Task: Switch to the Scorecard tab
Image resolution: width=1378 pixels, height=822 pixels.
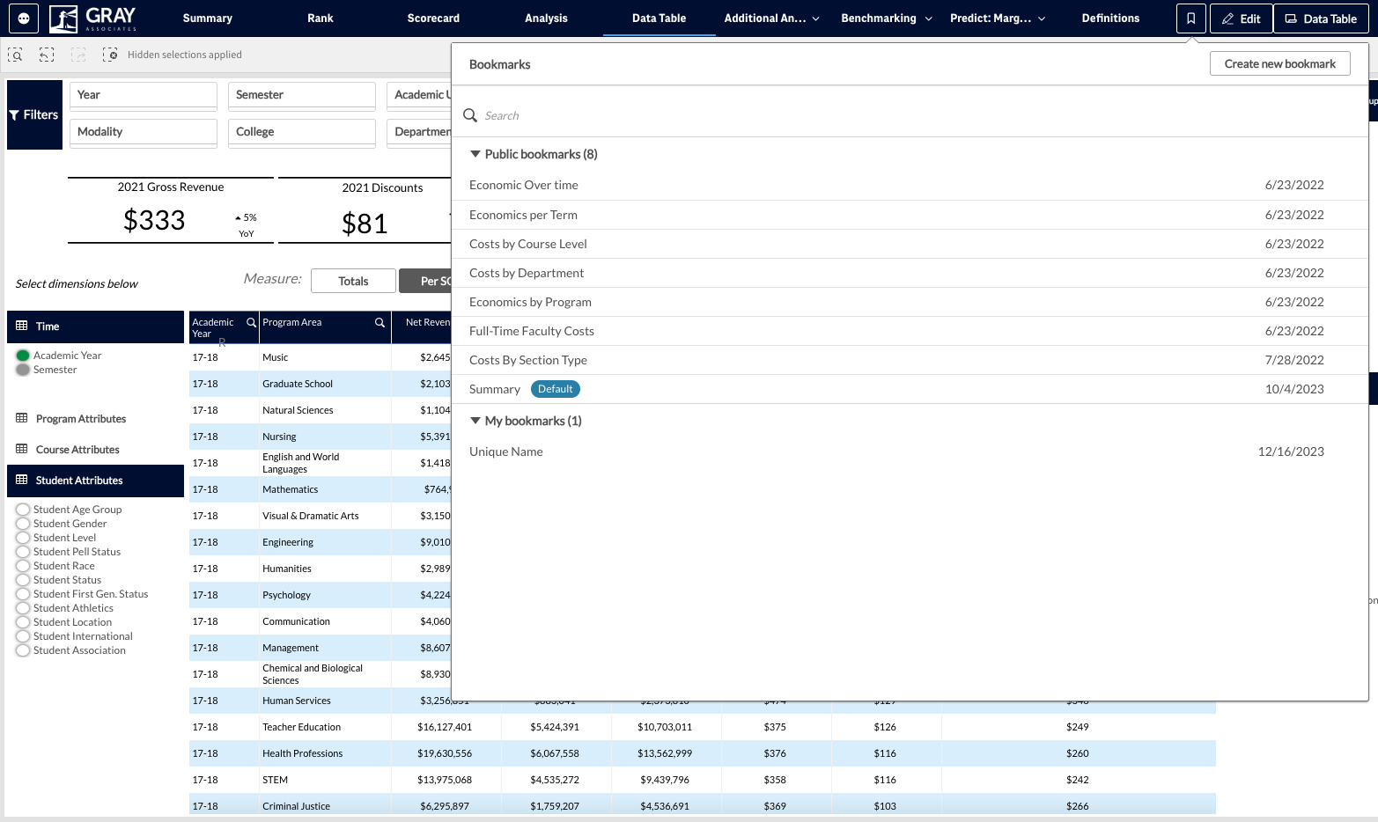Action: pos(433,18)
